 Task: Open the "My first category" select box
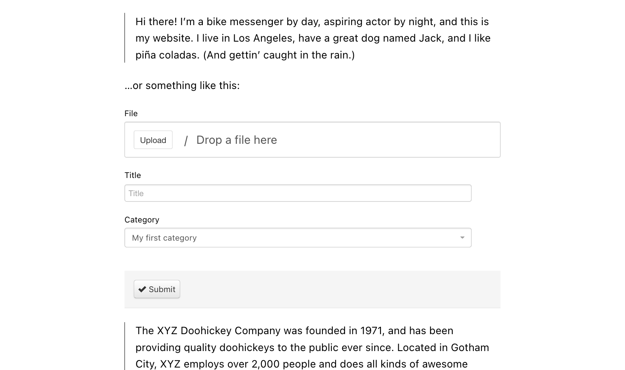click(x=289, y=238)
